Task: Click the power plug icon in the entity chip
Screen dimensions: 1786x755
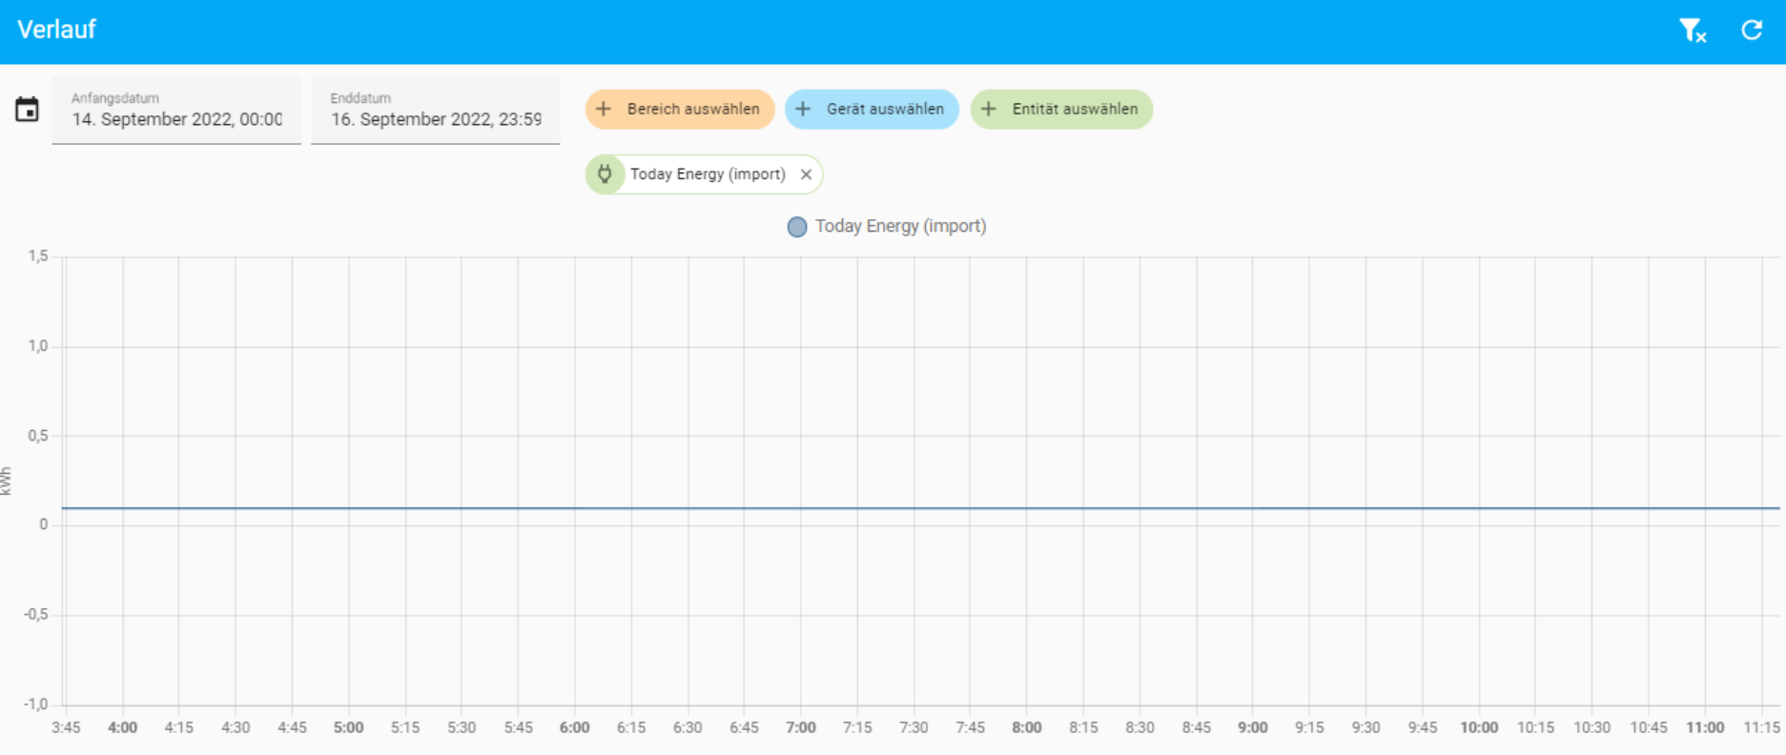Action: [x=605, y=174]
